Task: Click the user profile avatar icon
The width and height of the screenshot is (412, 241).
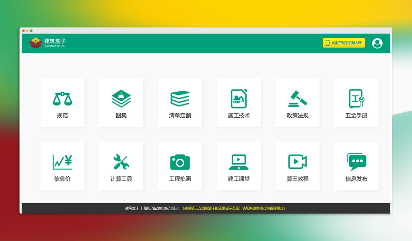Action: pyautogui.click(x=377, y=43)
